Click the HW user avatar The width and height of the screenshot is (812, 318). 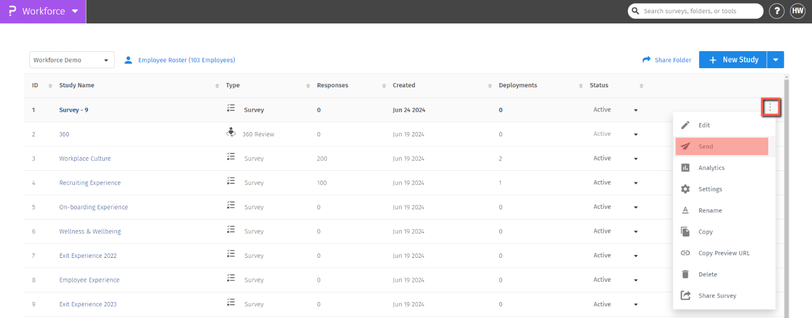[x=798, y=11]
